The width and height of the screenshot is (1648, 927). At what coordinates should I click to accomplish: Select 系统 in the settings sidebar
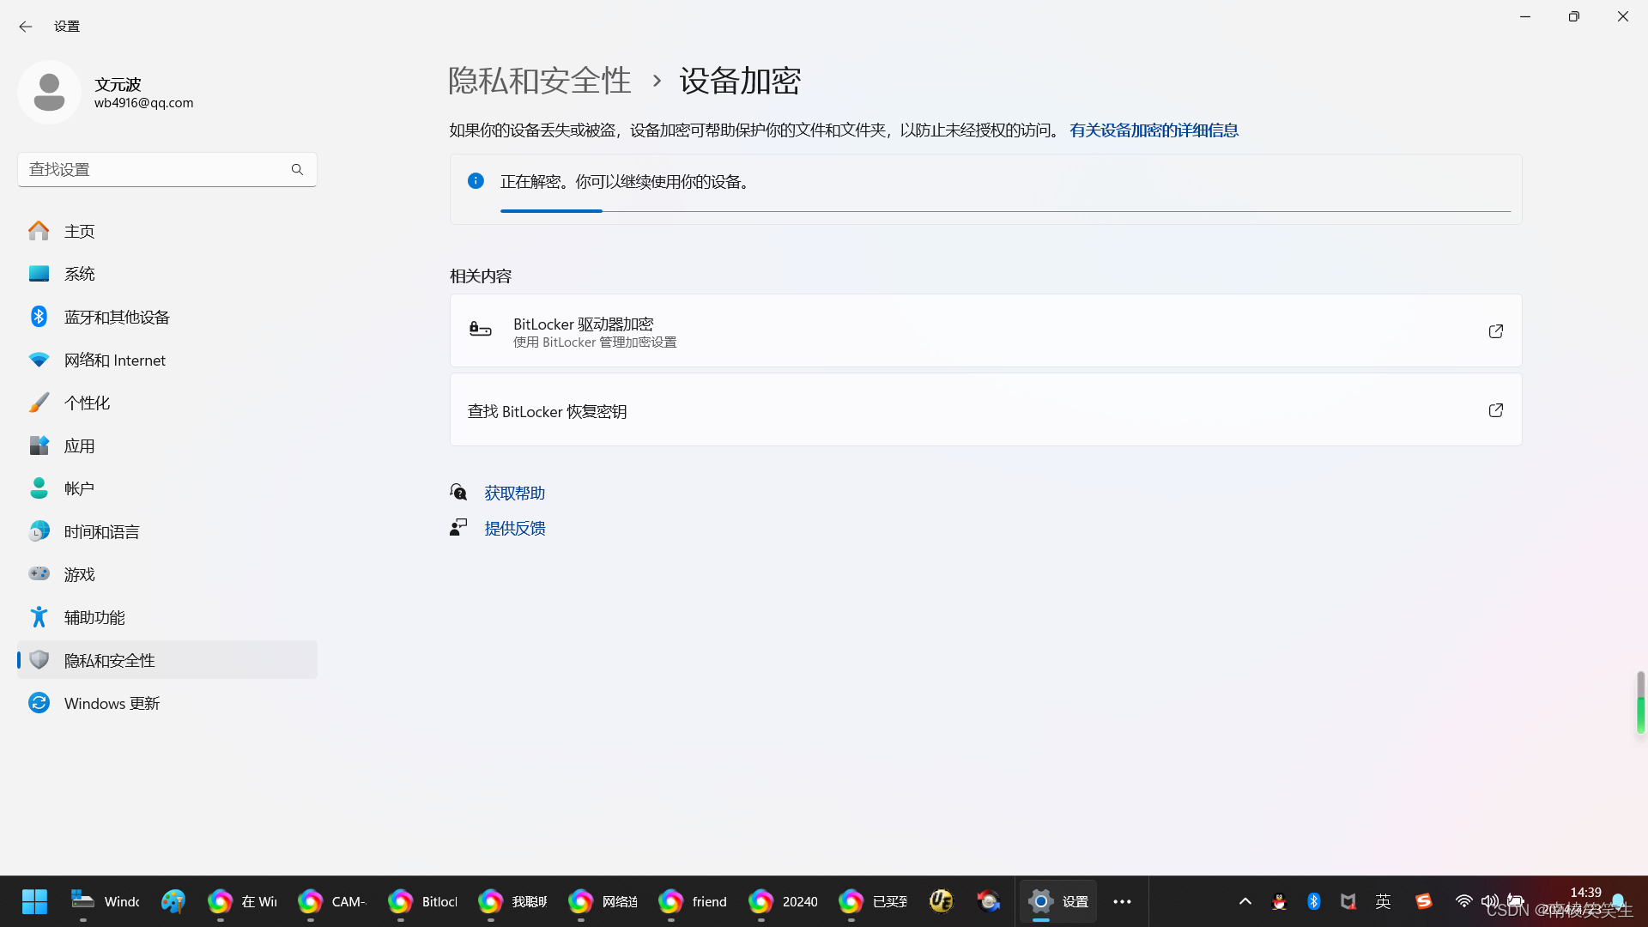(80, 273)
